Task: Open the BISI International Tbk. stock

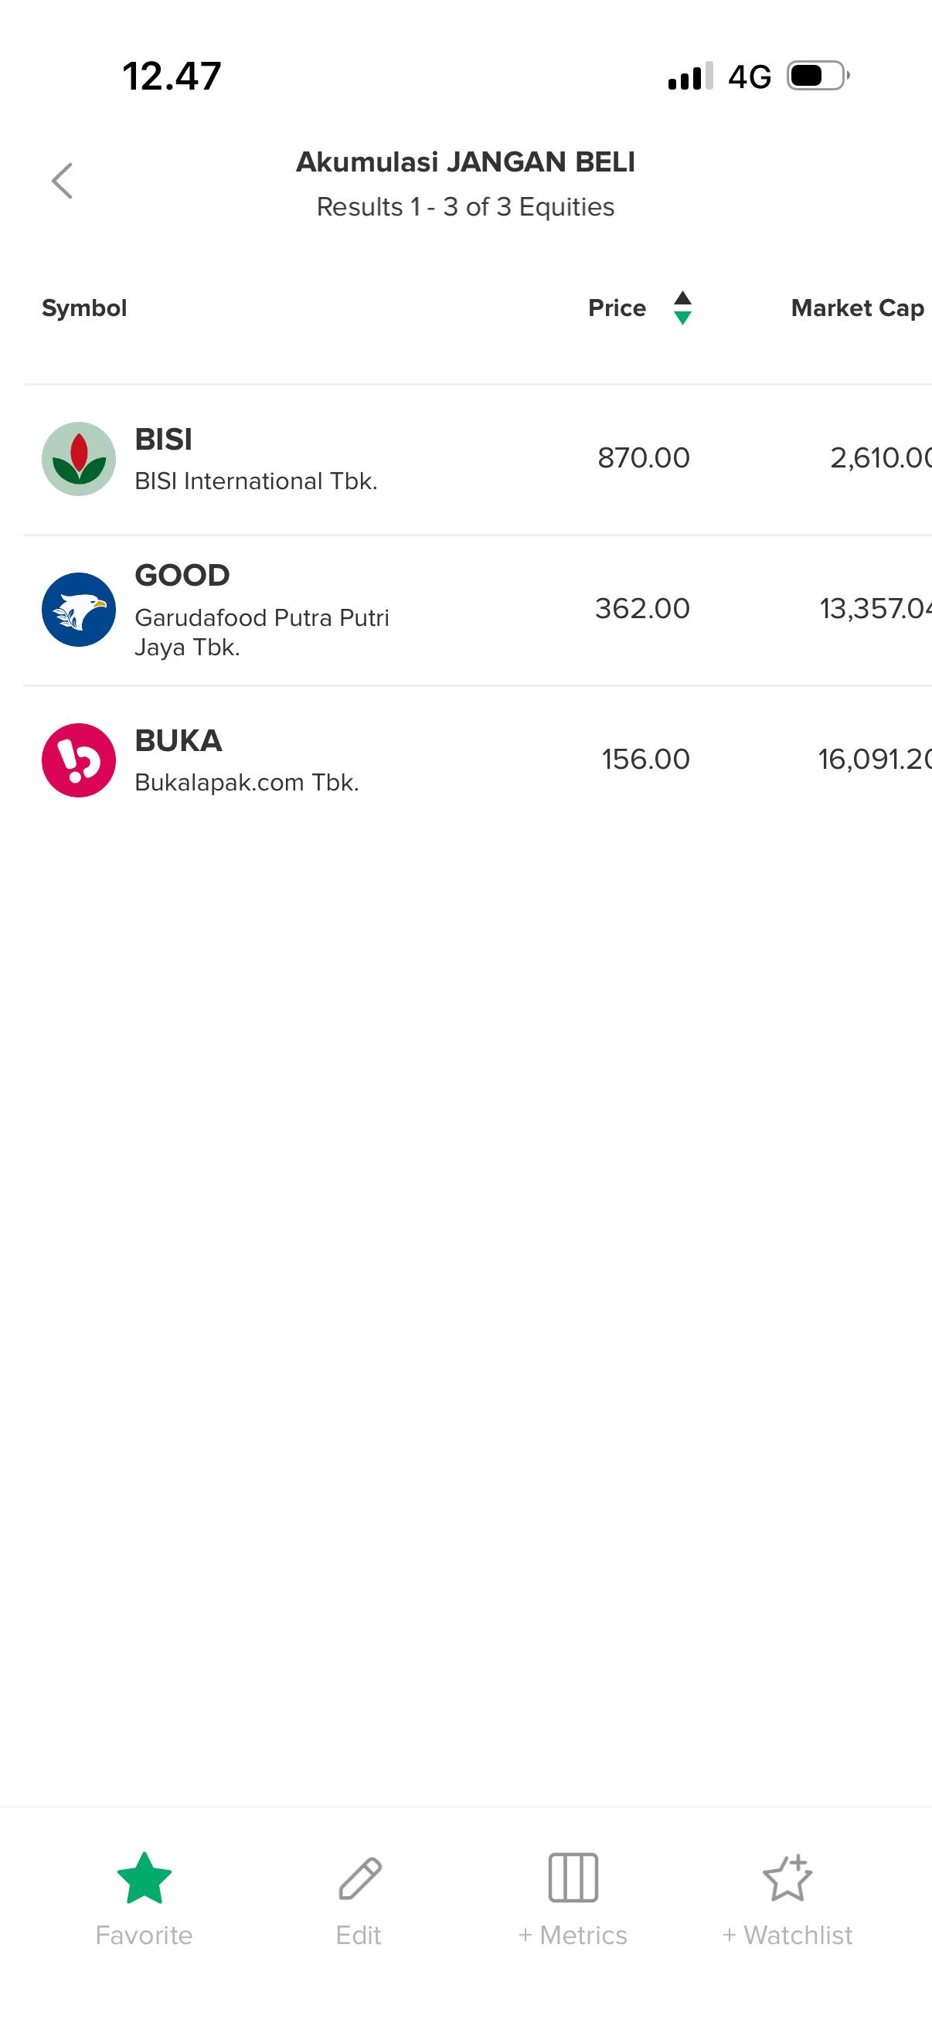Action: point(256,481)
